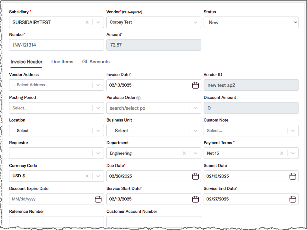Clear the SUBSIDAIRYTEST subsidiary selection
307x230 pixels.
click(87, 22)
